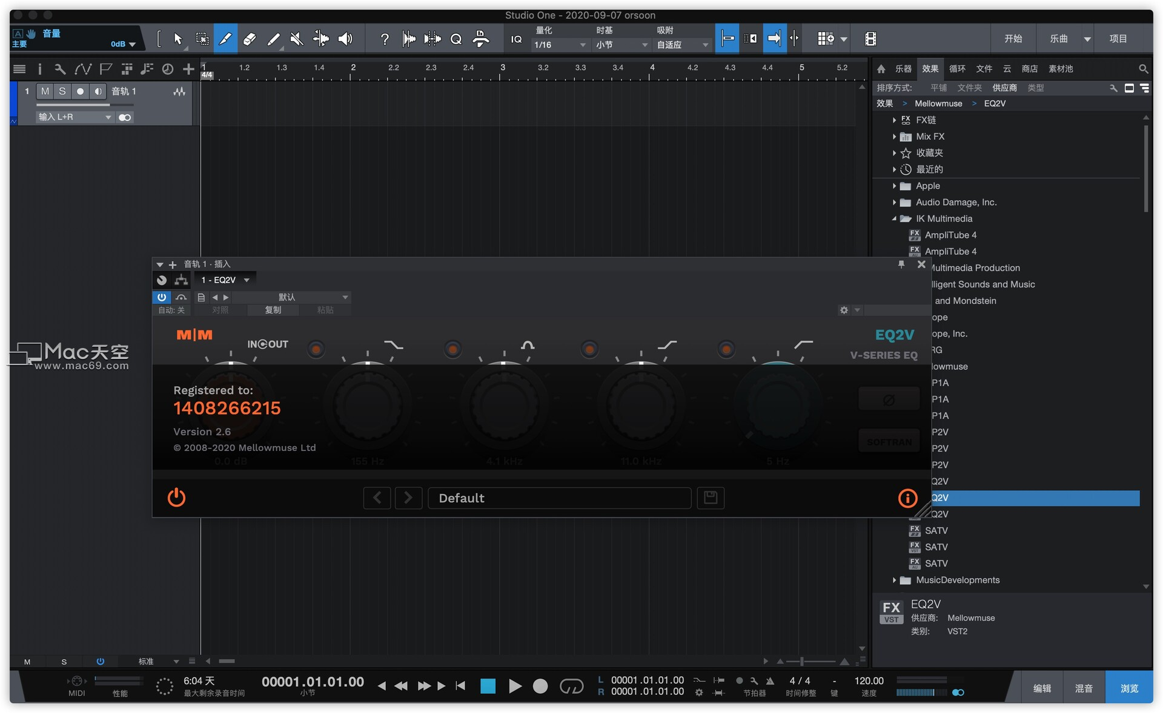Click the Stop transport button
Screen dimensions: 1163x713
(488, 686)
